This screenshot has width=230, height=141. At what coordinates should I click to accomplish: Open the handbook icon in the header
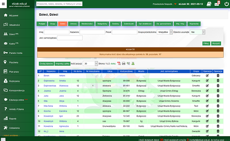pyautogui.click(x=209, y=4)
